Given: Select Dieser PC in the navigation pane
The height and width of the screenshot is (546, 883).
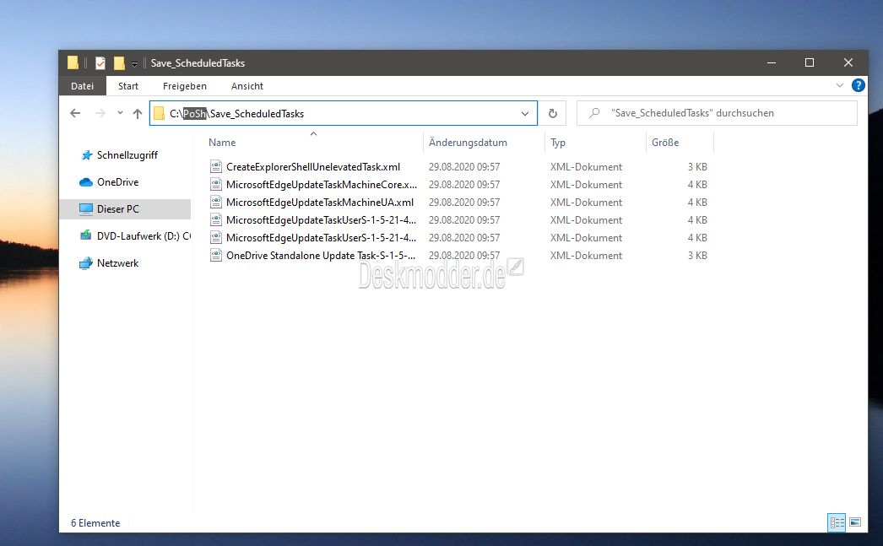Looking at the screenshot, I should coord(125,208).
